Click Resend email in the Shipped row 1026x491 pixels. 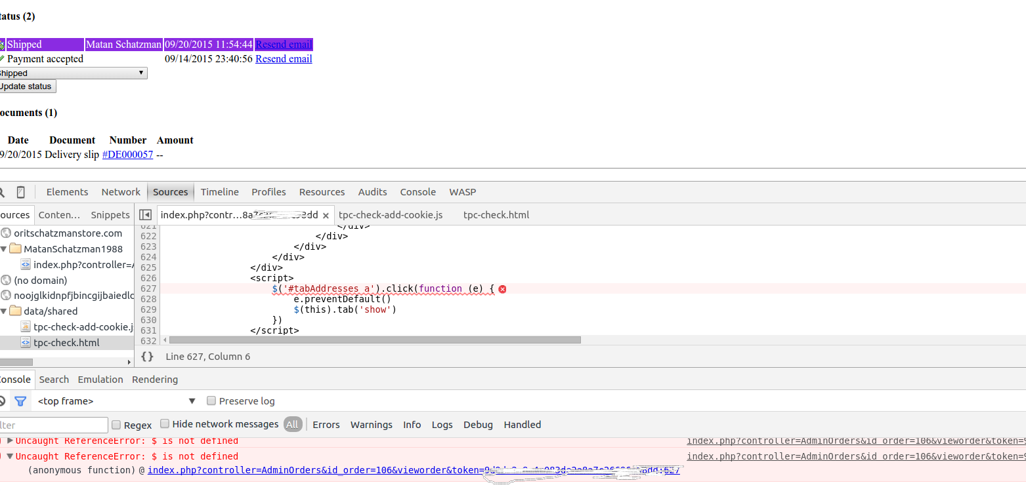(284, 45)
